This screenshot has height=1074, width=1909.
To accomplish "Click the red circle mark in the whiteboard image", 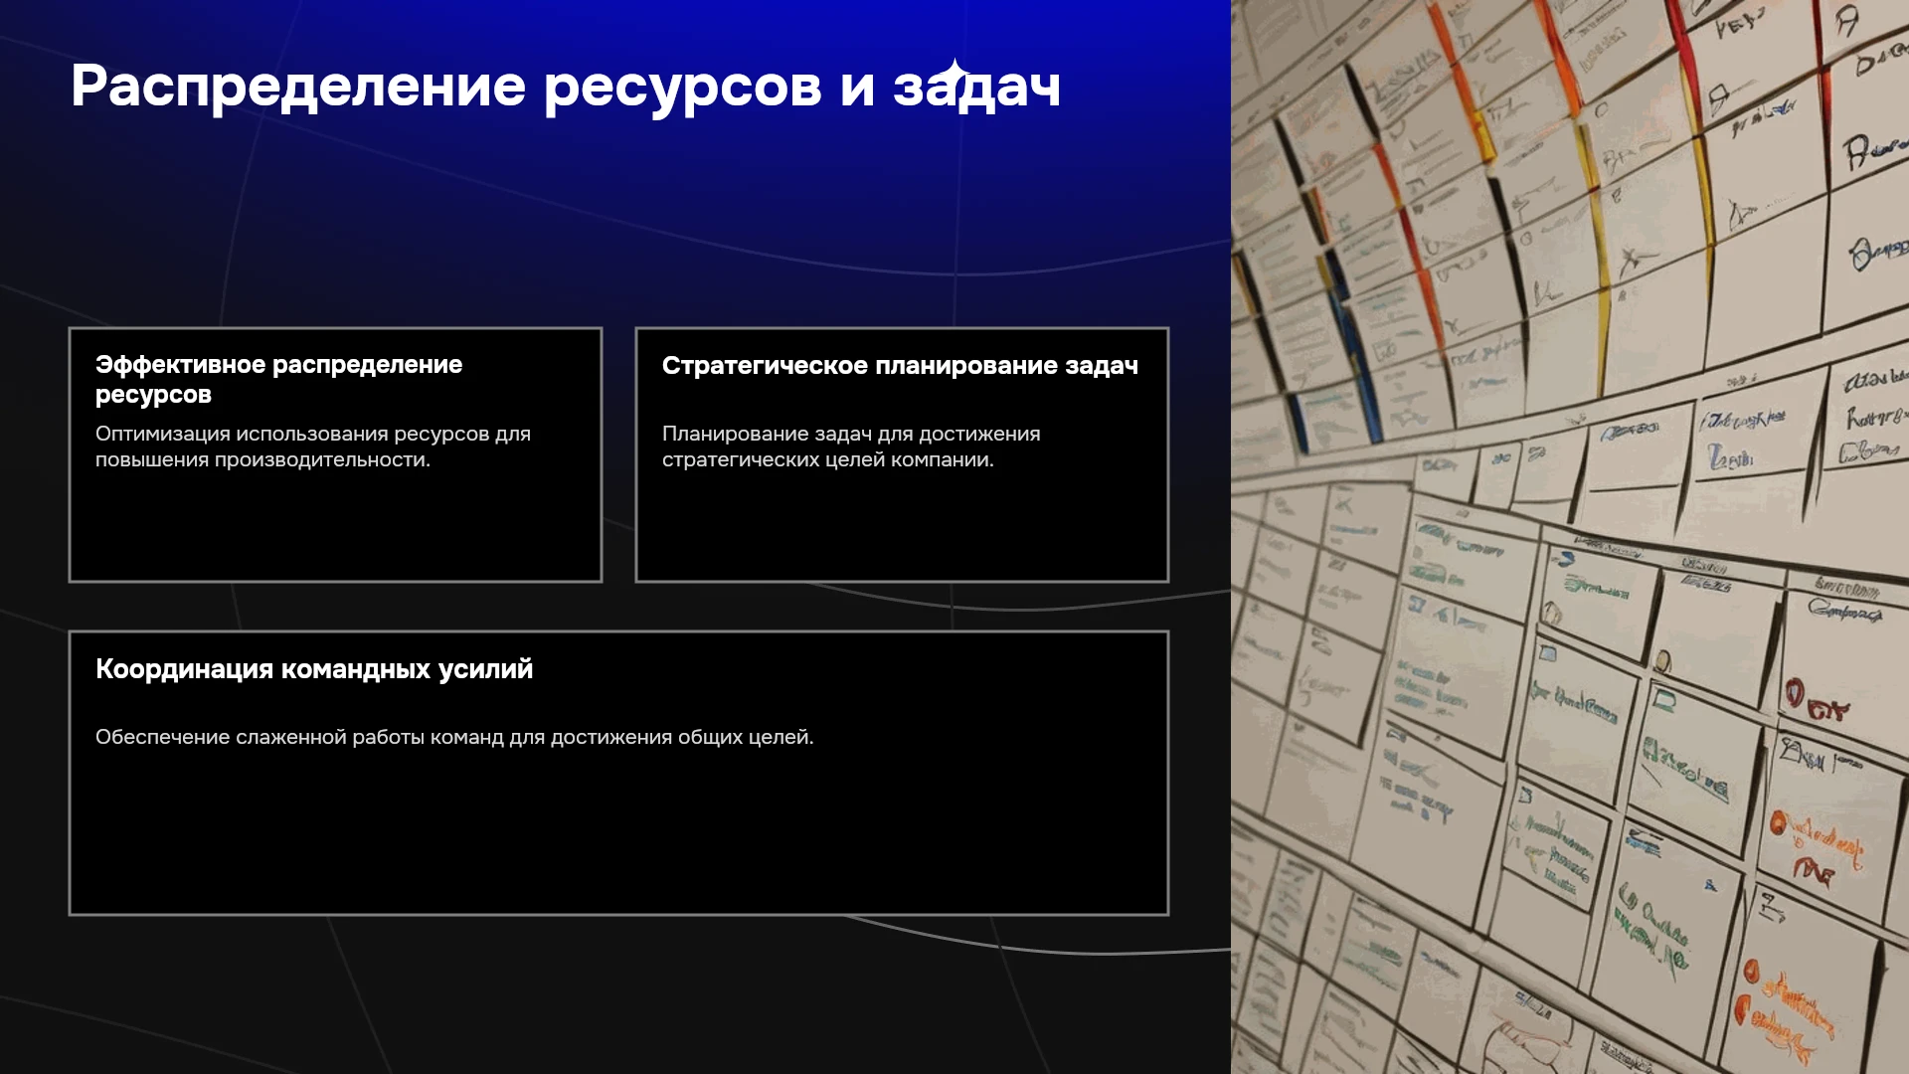I will (1794, 692).
